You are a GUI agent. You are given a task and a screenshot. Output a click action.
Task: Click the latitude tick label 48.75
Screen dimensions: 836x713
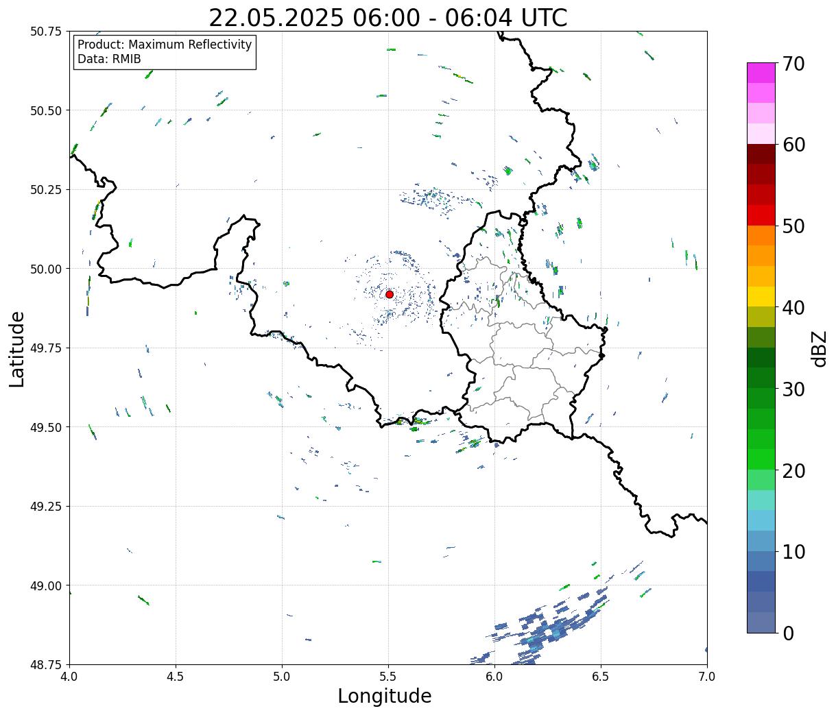tap(46, 664)
